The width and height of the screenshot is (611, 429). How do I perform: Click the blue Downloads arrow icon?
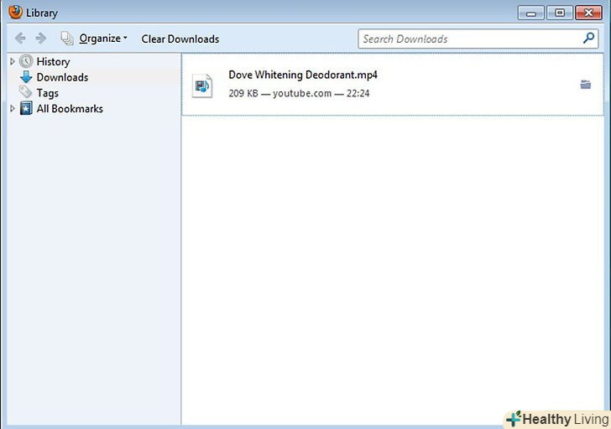click(x=26, y=77)
